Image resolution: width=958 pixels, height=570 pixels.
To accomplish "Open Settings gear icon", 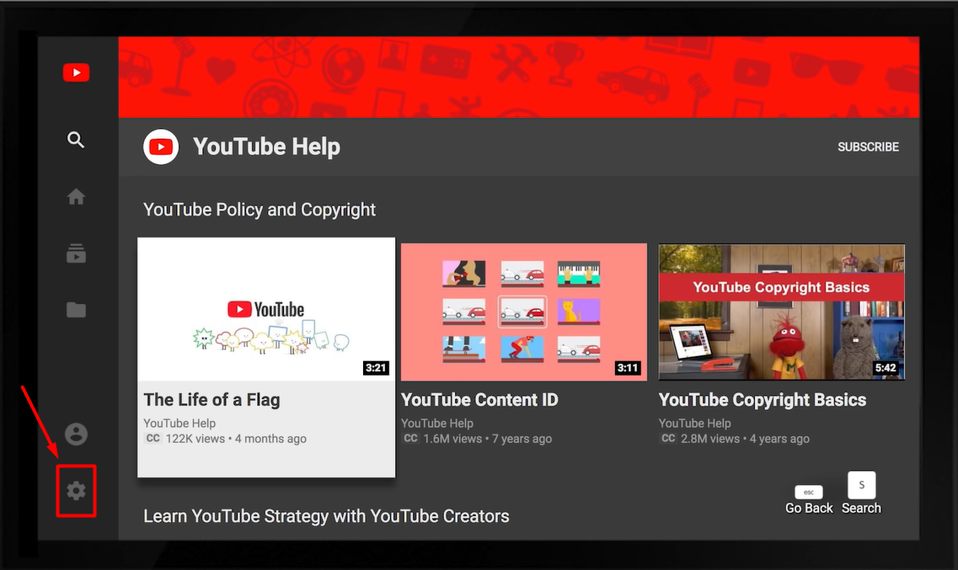I will 77,491.
